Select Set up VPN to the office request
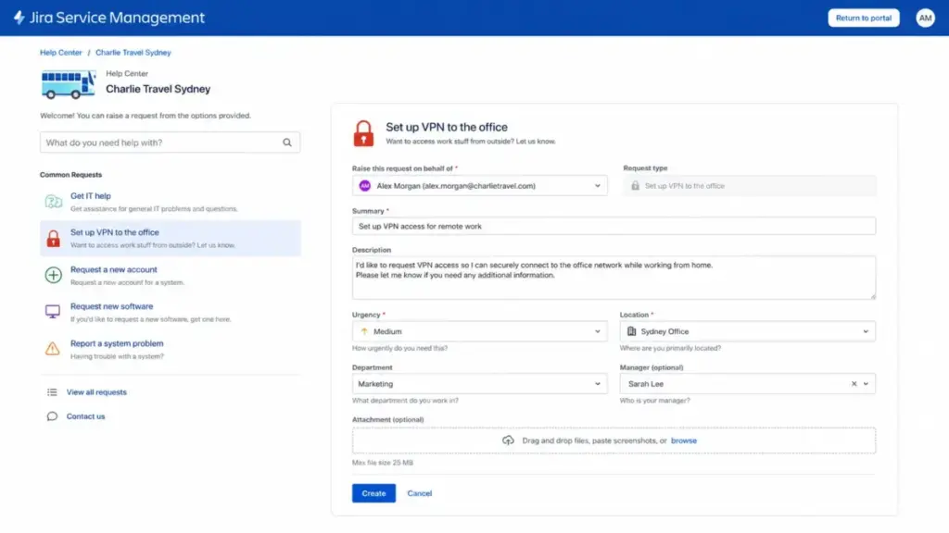949x533 pixels. point(171,238)
